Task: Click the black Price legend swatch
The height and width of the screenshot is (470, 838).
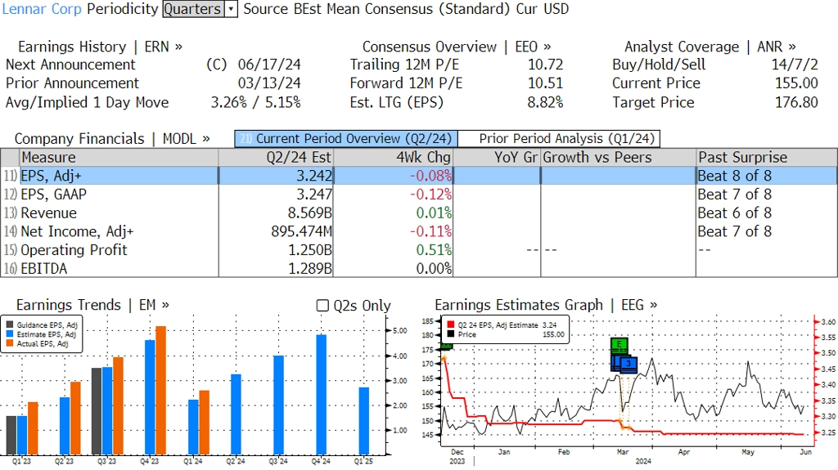Action: point(451,334)
